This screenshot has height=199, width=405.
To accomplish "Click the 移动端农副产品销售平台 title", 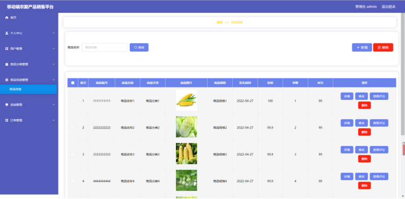I will click(30, 7).
